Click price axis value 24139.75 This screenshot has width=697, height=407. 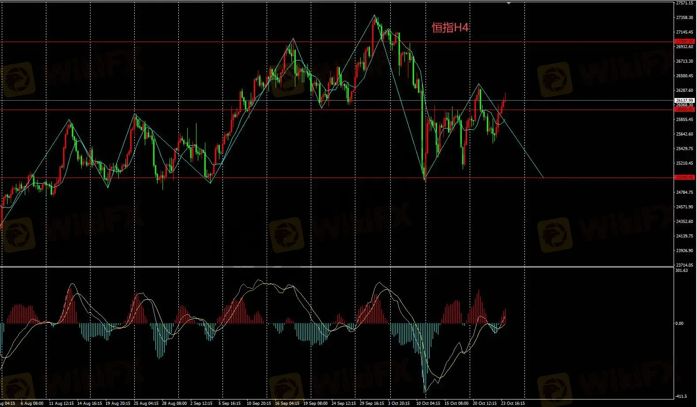[x=685, y=236]
